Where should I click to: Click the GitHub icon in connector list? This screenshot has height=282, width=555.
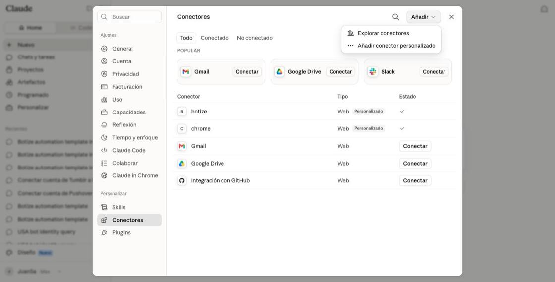click(181, 181)
